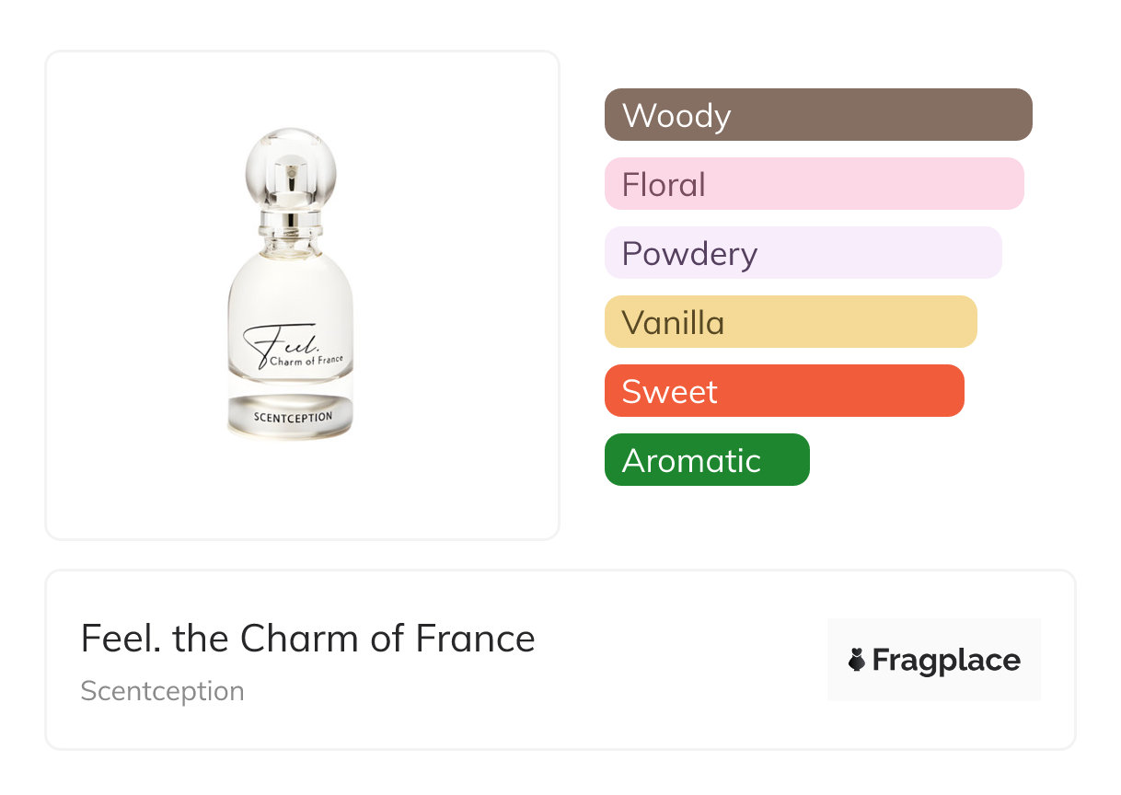The width and height of the screenshot is (1121, 795).
Task: Choose the lavender Powdery accord bar
Action: click(x=803, y=253)
